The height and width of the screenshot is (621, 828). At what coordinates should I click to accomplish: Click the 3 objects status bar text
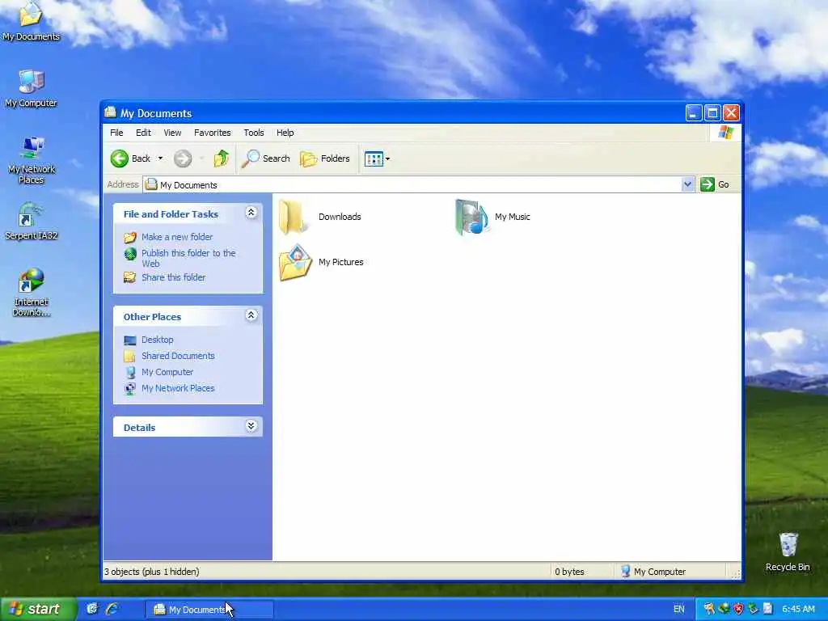coord(151,572)
